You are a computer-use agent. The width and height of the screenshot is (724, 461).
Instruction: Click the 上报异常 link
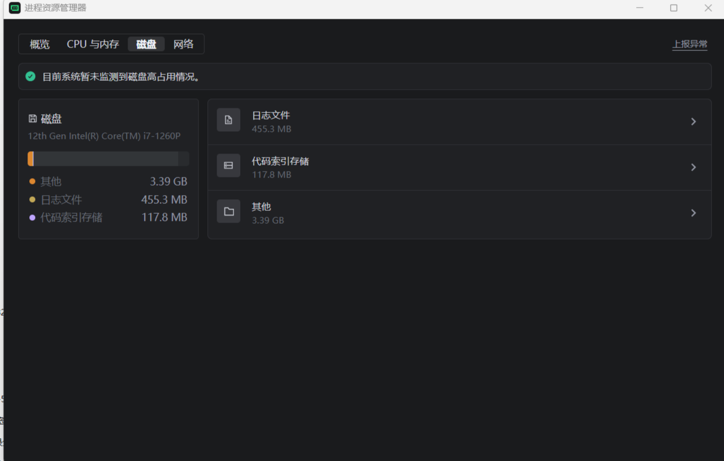click(689, 45)
